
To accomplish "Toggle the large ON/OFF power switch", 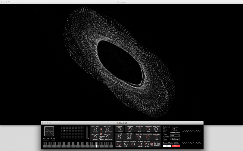I will (49, 131).
